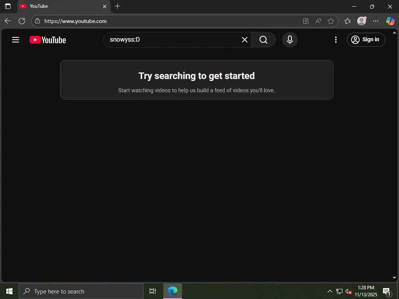Open the clock showing 1:28 PM
399x299 pixels.
click(366, 291)
